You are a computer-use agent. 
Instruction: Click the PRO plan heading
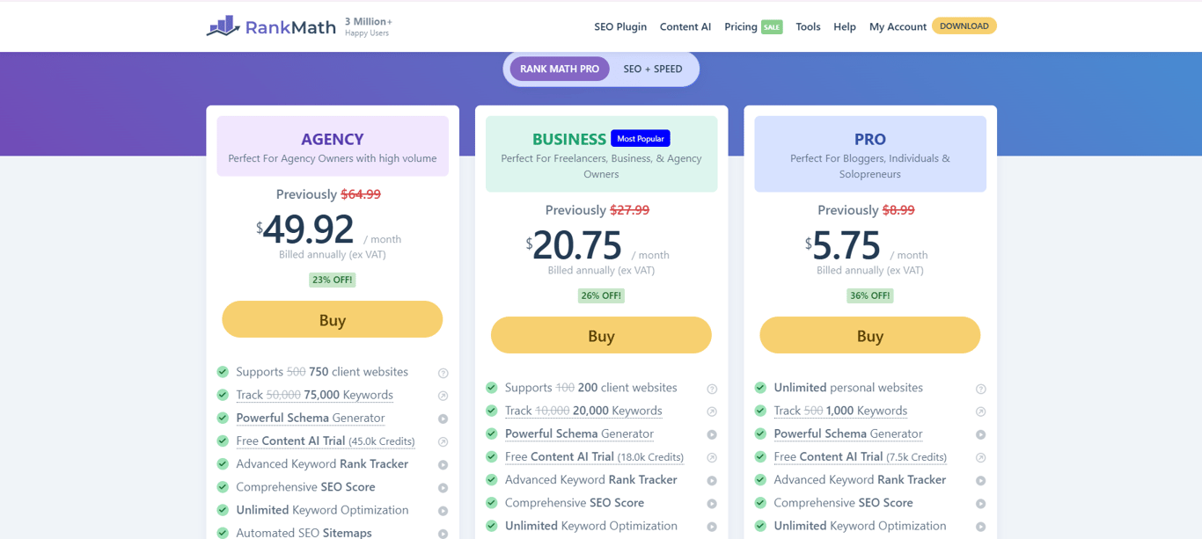(870, 139)
